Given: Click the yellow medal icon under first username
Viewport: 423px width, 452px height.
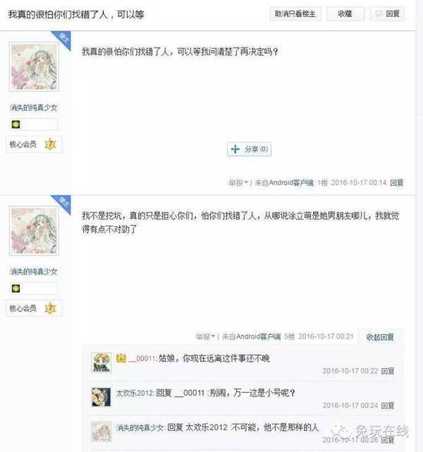Looking at the screenshot, I should pyautogui.click(x=16, y=125).
